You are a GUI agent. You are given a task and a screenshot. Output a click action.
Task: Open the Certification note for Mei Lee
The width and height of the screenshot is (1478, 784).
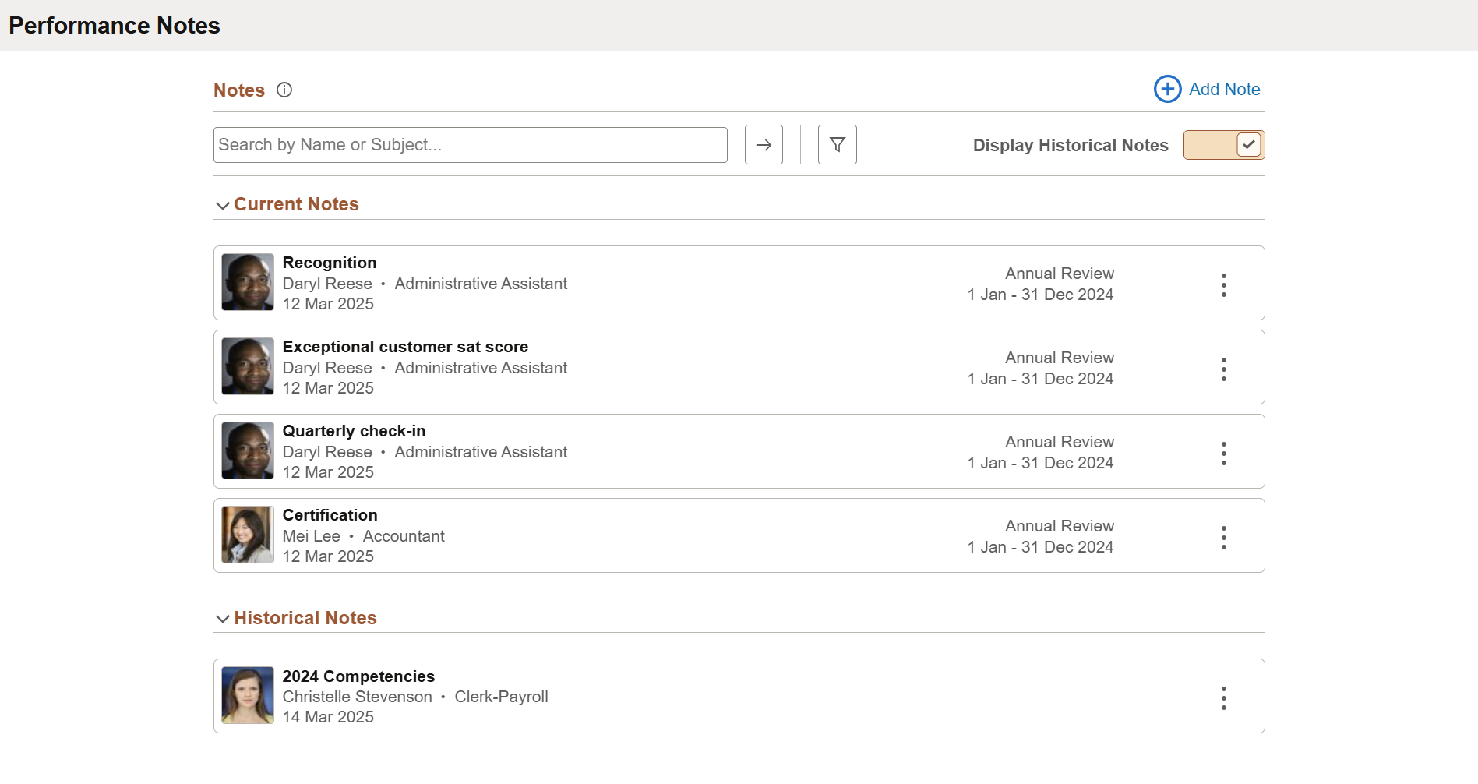[x=330, y=515]
